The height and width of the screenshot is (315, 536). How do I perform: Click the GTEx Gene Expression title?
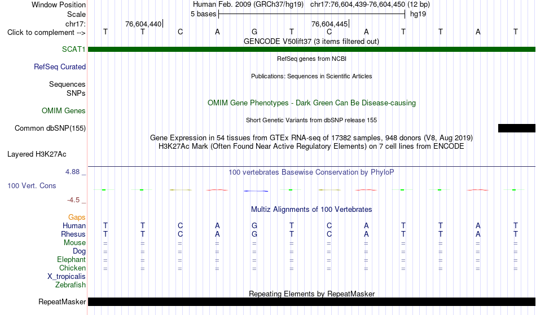click(311, 137)
